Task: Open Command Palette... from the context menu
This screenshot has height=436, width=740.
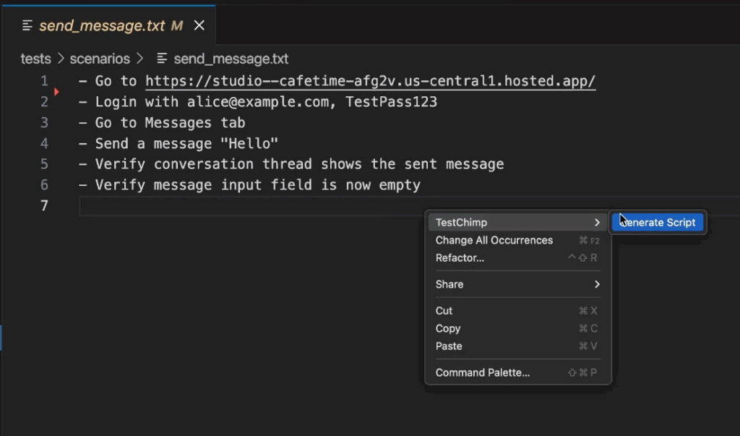Action: [x=482, y=372]
